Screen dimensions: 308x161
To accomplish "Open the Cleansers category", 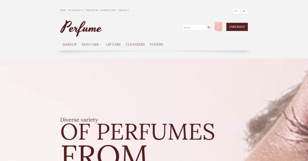I will 135,44.
